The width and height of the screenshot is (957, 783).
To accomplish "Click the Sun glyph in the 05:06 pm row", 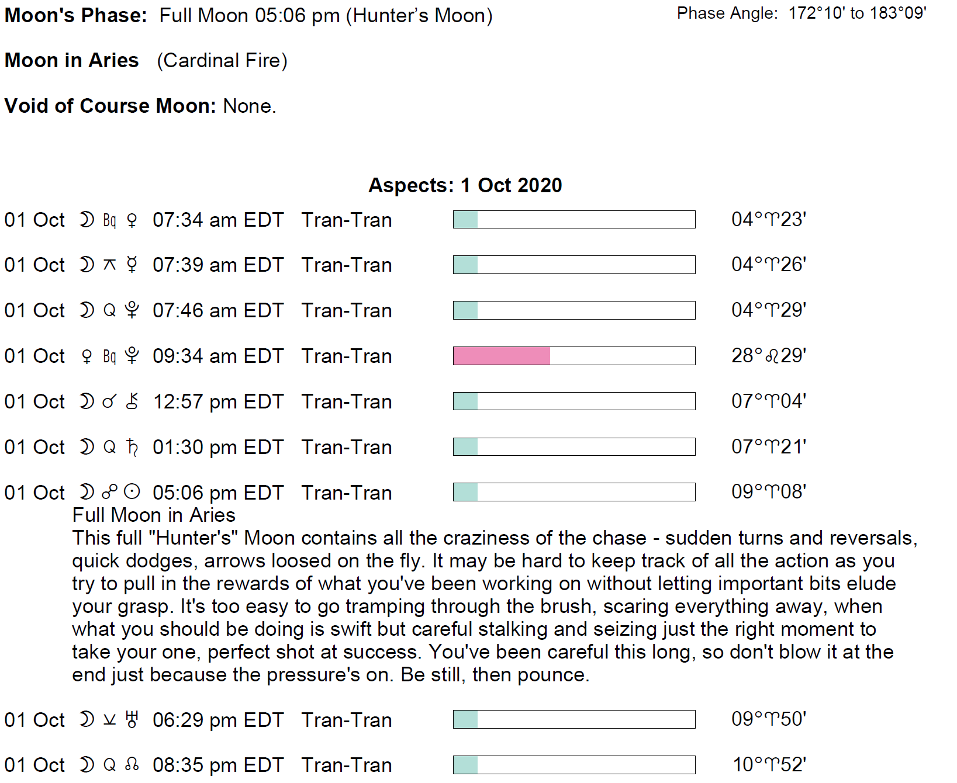I will pos(133,492).
